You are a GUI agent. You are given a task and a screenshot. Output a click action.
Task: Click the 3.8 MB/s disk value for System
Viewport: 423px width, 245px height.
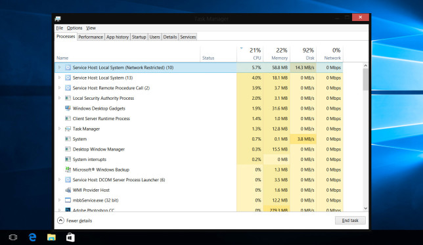pyautogui.click(x=305, y=139)
